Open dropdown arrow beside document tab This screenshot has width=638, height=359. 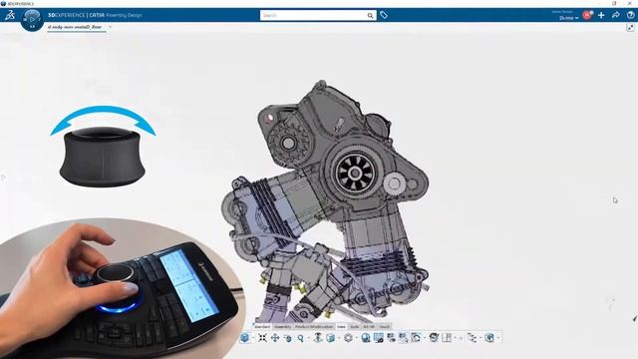pyautogui.click(x=110, y=27)
